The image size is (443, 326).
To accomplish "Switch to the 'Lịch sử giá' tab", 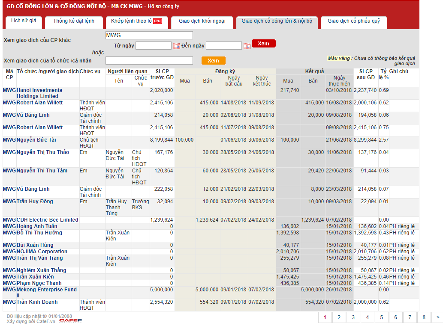I will (x=24, y=21).
